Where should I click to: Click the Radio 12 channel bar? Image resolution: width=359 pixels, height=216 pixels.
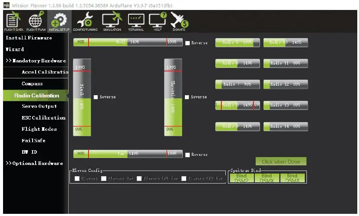point(286,84)
